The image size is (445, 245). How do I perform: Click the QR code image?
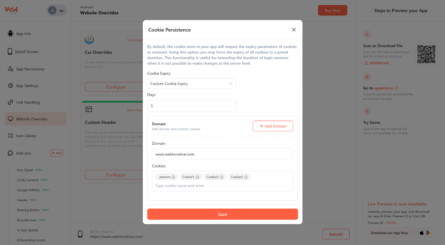[426, 54]
